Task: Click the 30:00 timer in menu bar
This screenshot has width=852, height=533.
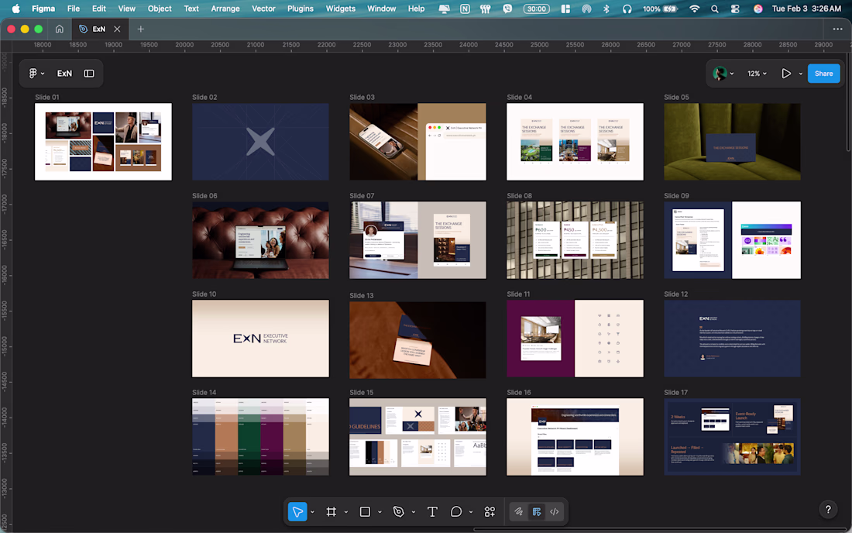Action: coord(536,9)
